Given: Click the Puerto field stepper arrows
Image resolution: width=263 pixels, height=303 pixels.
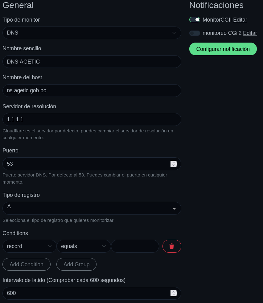Looking at the screenshot, I should (x=174, y=164).
